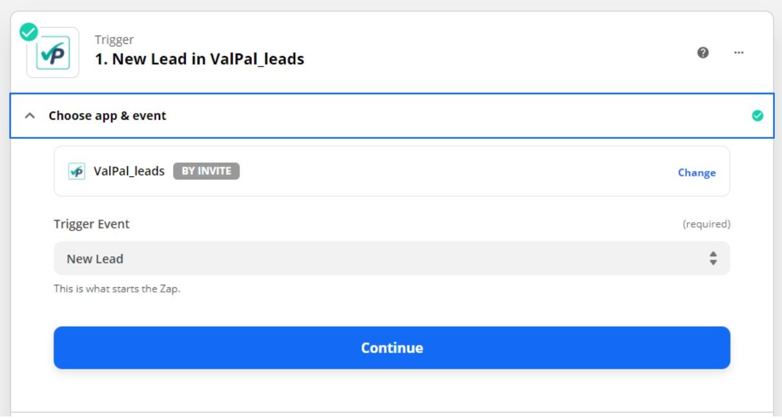The width and height of the screenshot is (782, 419).
Task: Click the up-down arrows on Trigger Event field
Action: pos(713,258)
